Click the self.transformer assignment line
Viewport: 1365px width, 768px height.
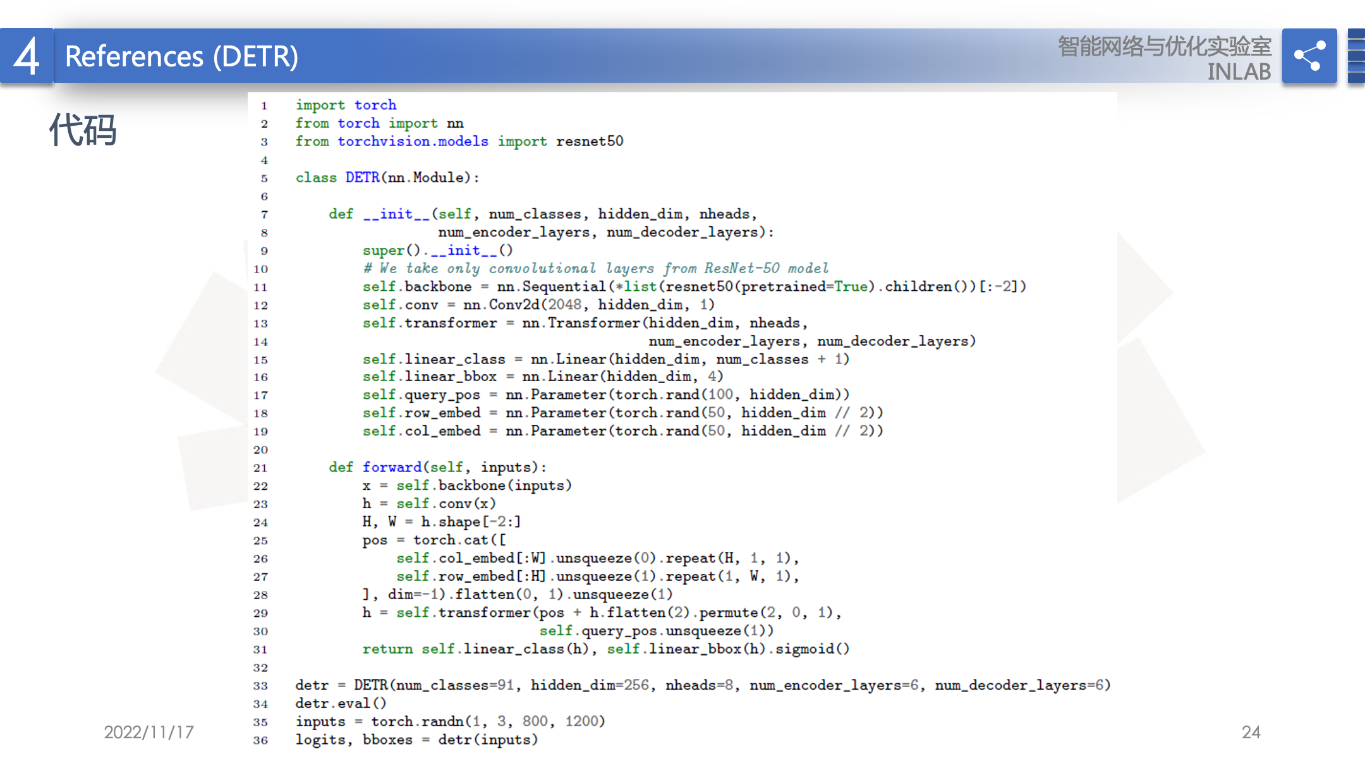point(585,323)
